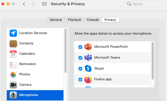Switch to the General tab
The image size is (167, 101).
(56, 20)
